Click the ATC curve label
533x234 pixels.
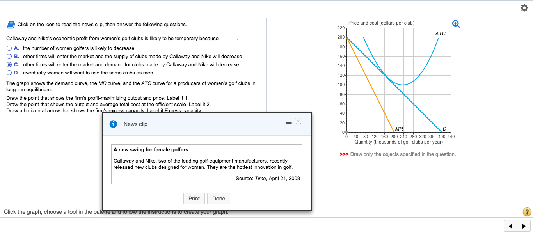440,34
